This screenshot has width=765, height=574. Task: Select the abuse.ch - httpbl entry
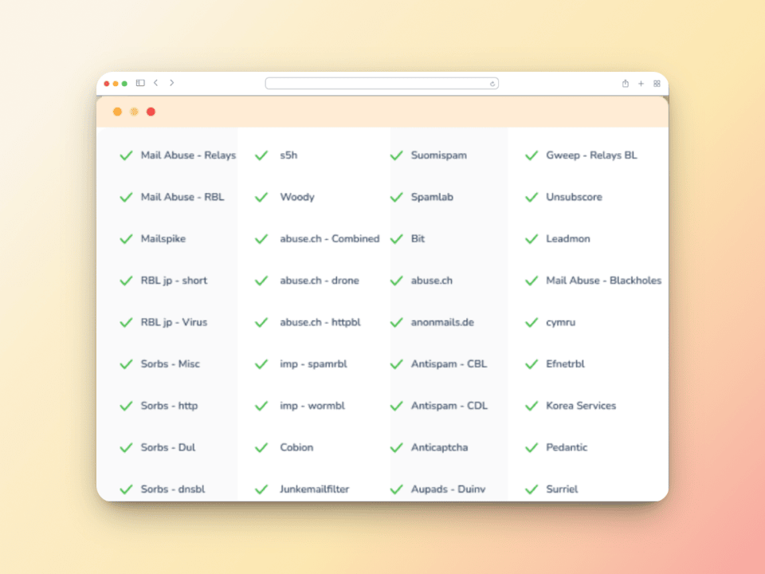(x=320, y=322)
